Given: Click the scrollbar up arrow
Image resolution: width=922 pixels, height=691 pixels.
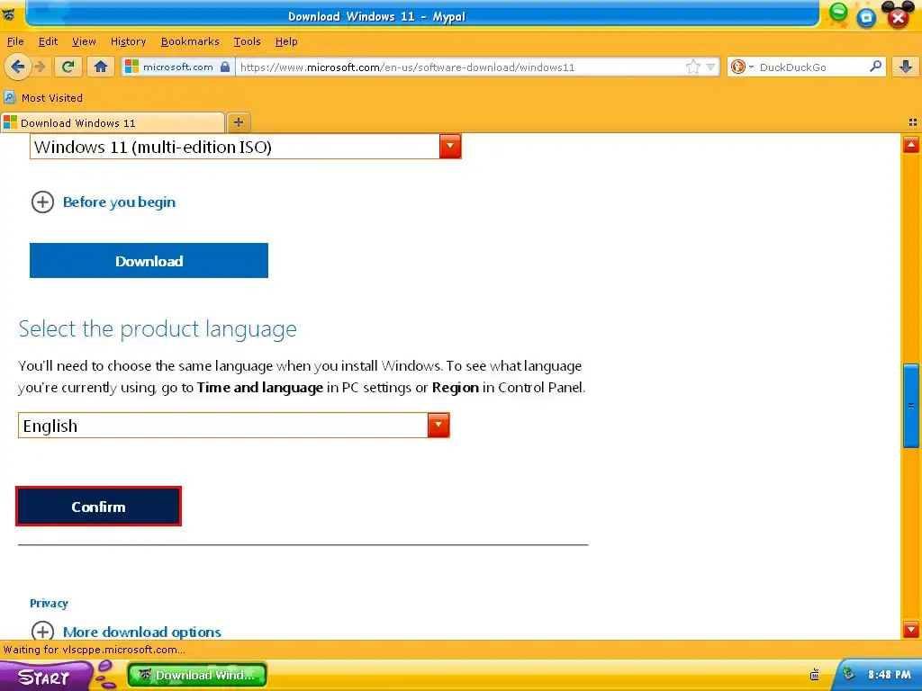Looking at the screenshot, I should (911, 144).
